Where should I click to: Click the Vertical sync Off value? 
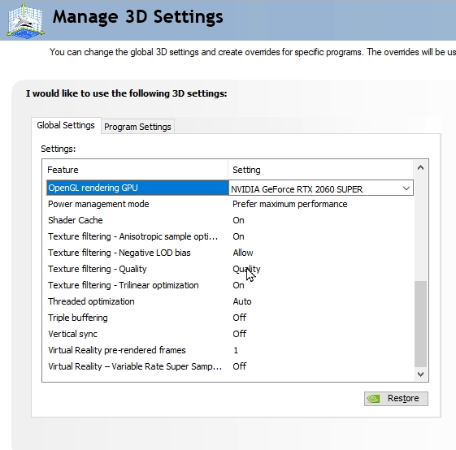pos(239,334)
